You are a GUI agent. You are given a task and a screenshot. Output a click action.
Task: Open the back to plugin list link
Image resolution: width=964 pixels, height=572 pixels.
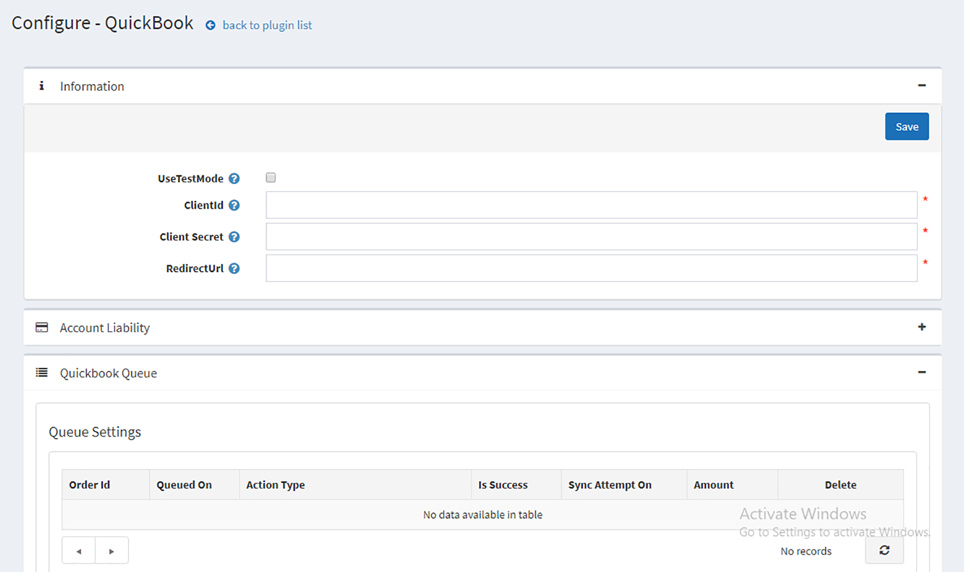(x=267, y=25)
